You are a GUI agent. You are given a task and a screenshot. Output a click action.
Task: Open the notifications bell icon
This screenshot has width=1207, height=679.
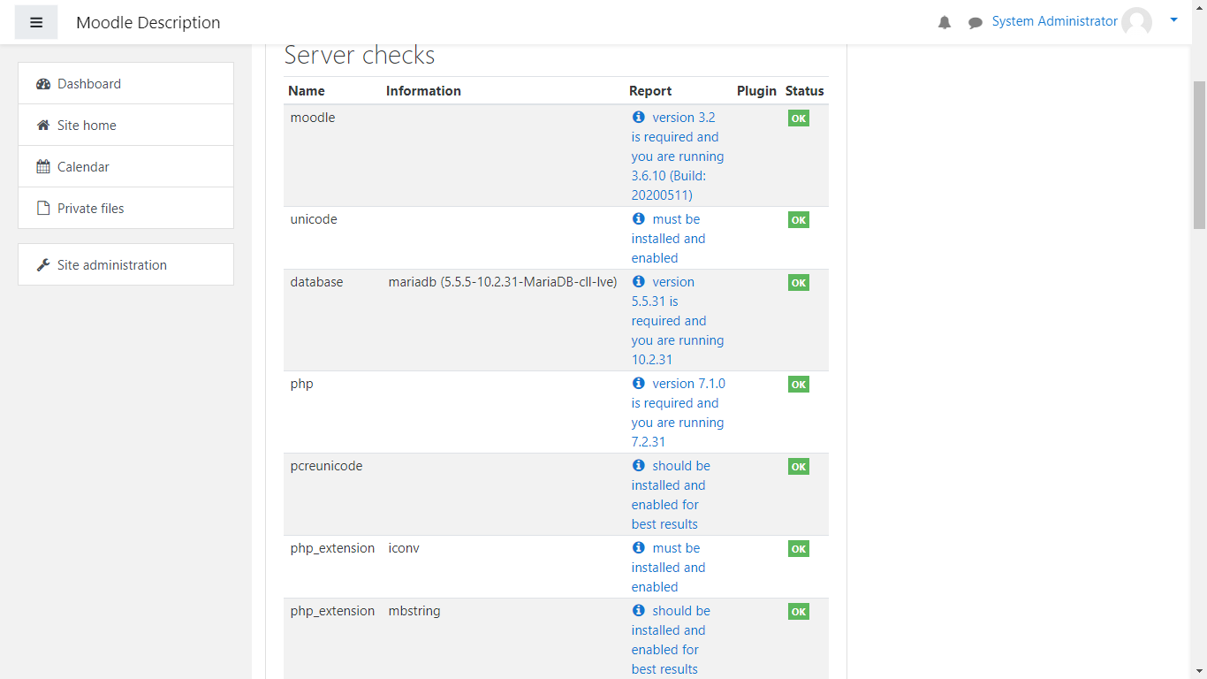(x=945, y=23)
